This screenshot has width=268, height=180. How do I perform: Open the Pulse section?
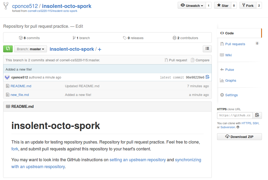point(229,70)
